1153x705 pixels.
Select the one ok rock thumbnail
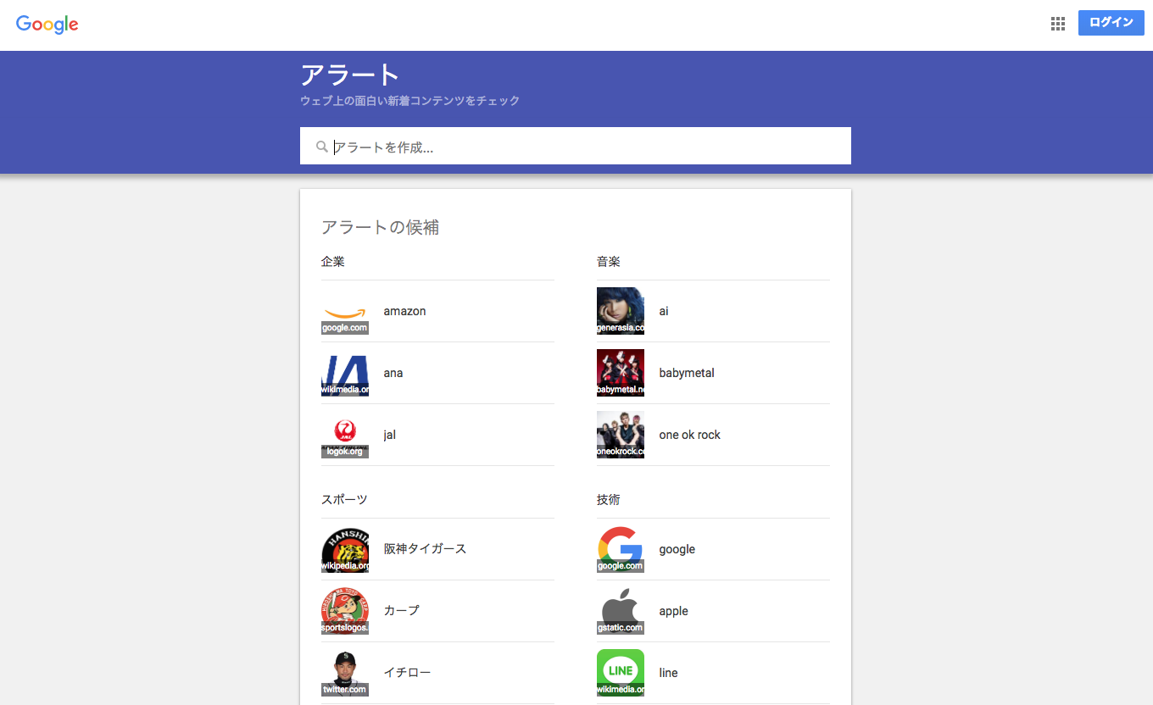point(621,435)
